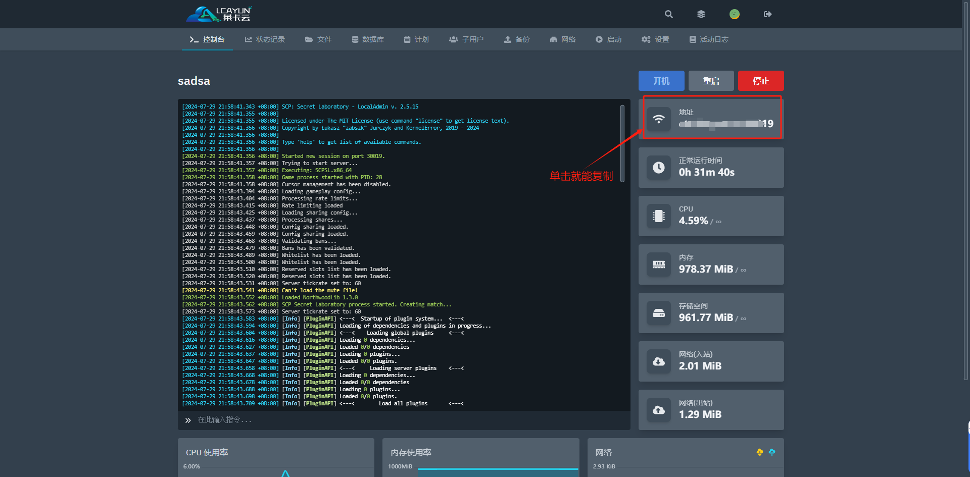The image size is (970, 477).
Task: Switch to the 控制台 tab
Action: 207,39
